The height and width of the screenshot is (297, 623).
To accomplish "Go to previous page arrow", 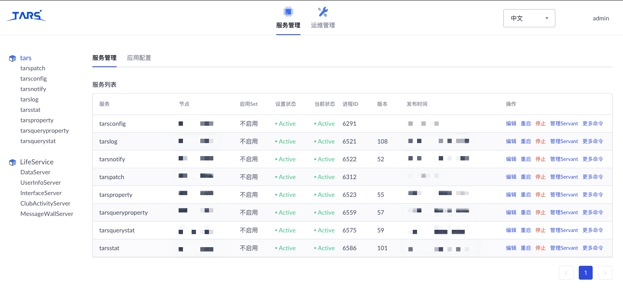I will click(566, 273).
